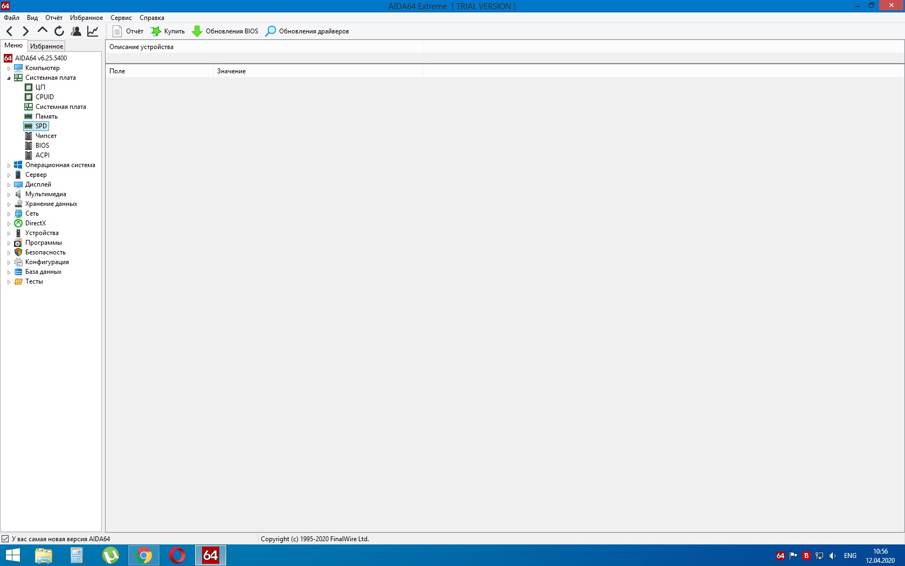The height and width of the screenshot is (566, 905).
Task: Switch to the Избранное tab in the sidebar
Action: (46, 46)
